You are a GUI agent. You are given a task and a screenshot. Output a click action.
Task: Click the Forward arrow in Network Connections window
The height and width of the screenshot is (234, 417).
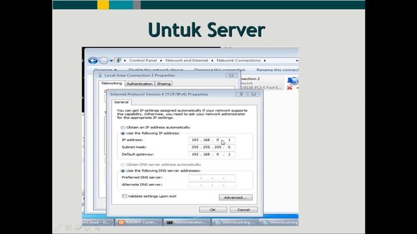pos(104,60)
